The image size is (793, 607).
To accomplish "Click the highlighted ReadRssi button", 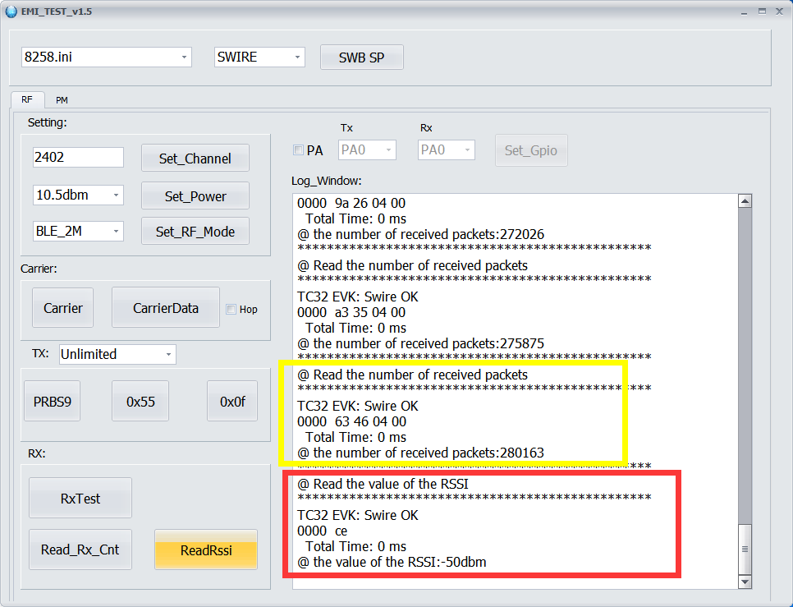I will coord(206,550).
